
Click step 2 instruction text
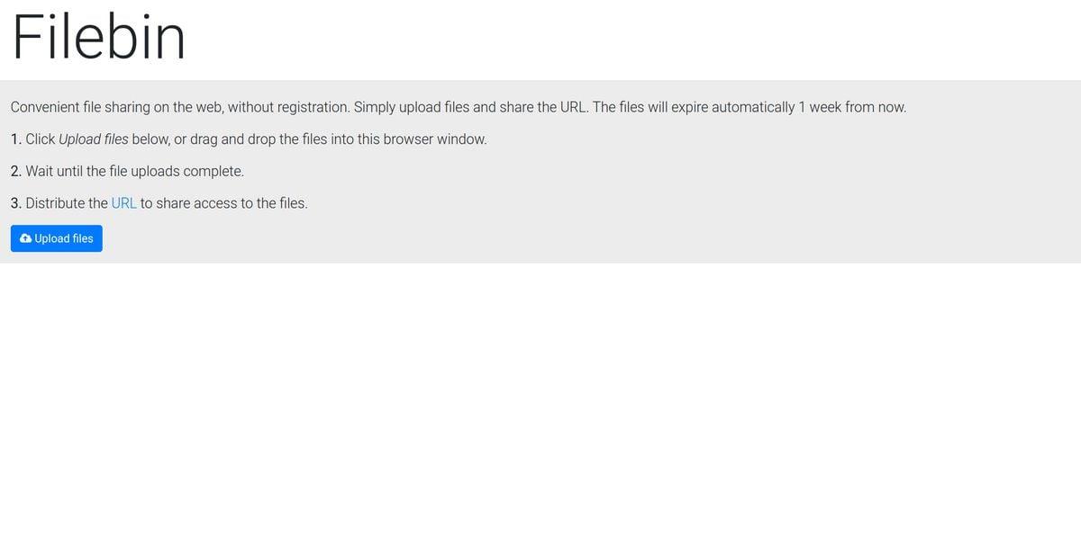127,170
